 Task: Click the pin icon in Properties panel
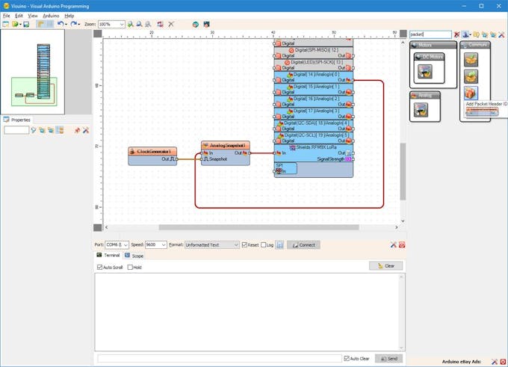click(77, 130)
